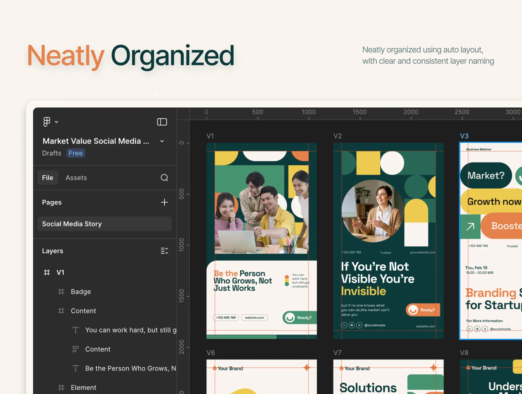The width and height of the screenshot is (522, 394).
Task: Click the Badge layer frame icon
Action: (61, 291)
